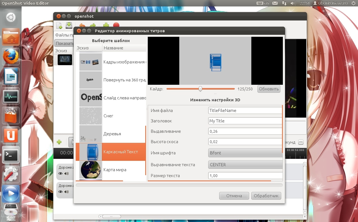Click the Высота скоса field with 0,02

pyautogui.click(x=245, y=142)
